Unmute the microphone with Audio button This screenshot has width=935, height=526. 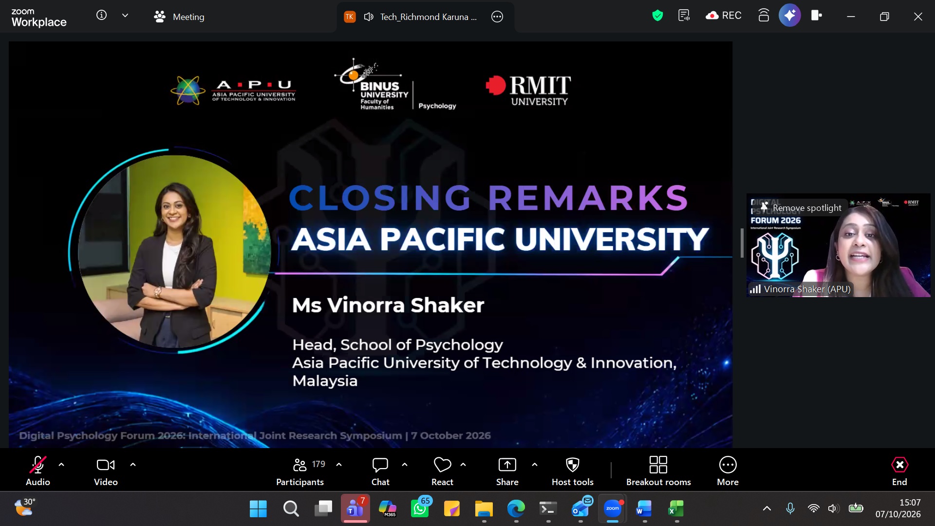(37, 470)
